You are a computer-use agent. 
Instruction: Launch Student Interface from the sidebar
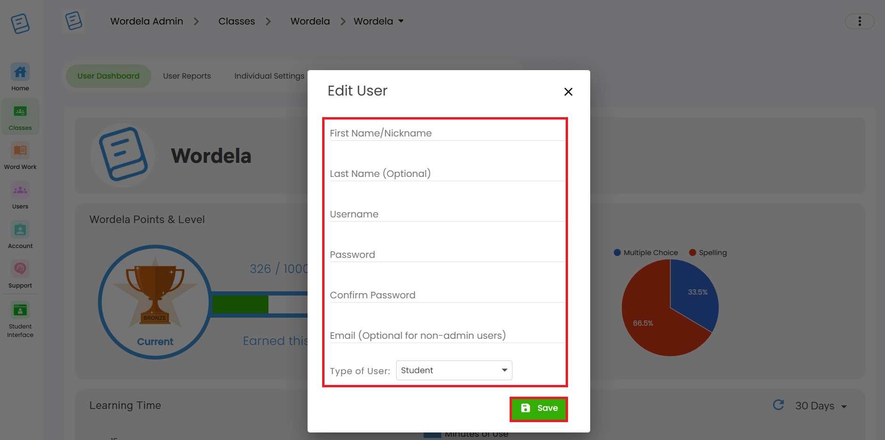point(20,320)
